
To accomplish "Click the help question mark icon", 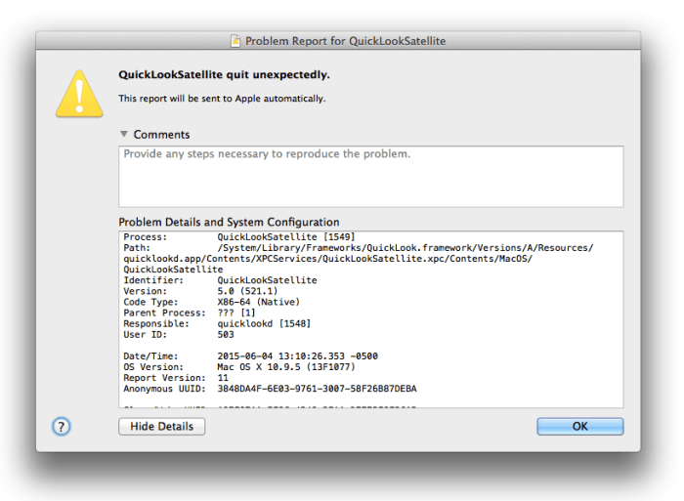I will pos(61,427).
